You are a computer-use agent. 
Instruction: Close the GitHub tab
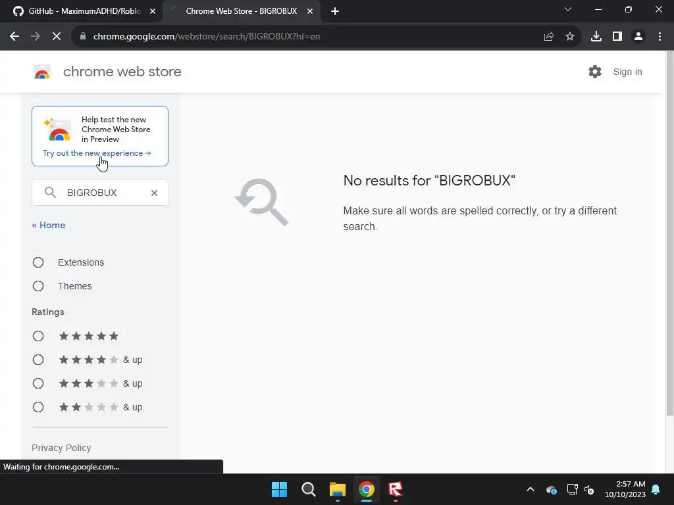(153, 11)
